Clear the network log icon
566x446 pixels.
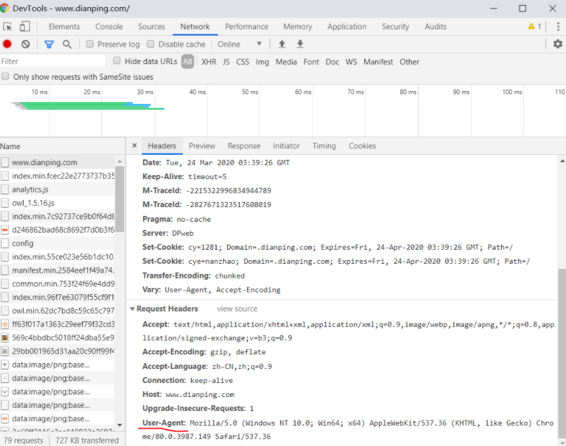click(x=25, y=44)
